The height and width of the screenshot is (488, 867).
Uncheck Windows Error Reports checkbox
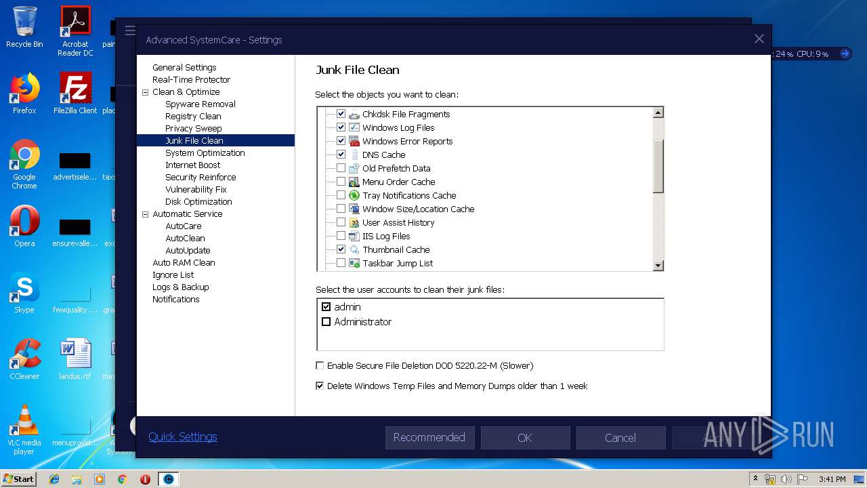pos(341,141)
